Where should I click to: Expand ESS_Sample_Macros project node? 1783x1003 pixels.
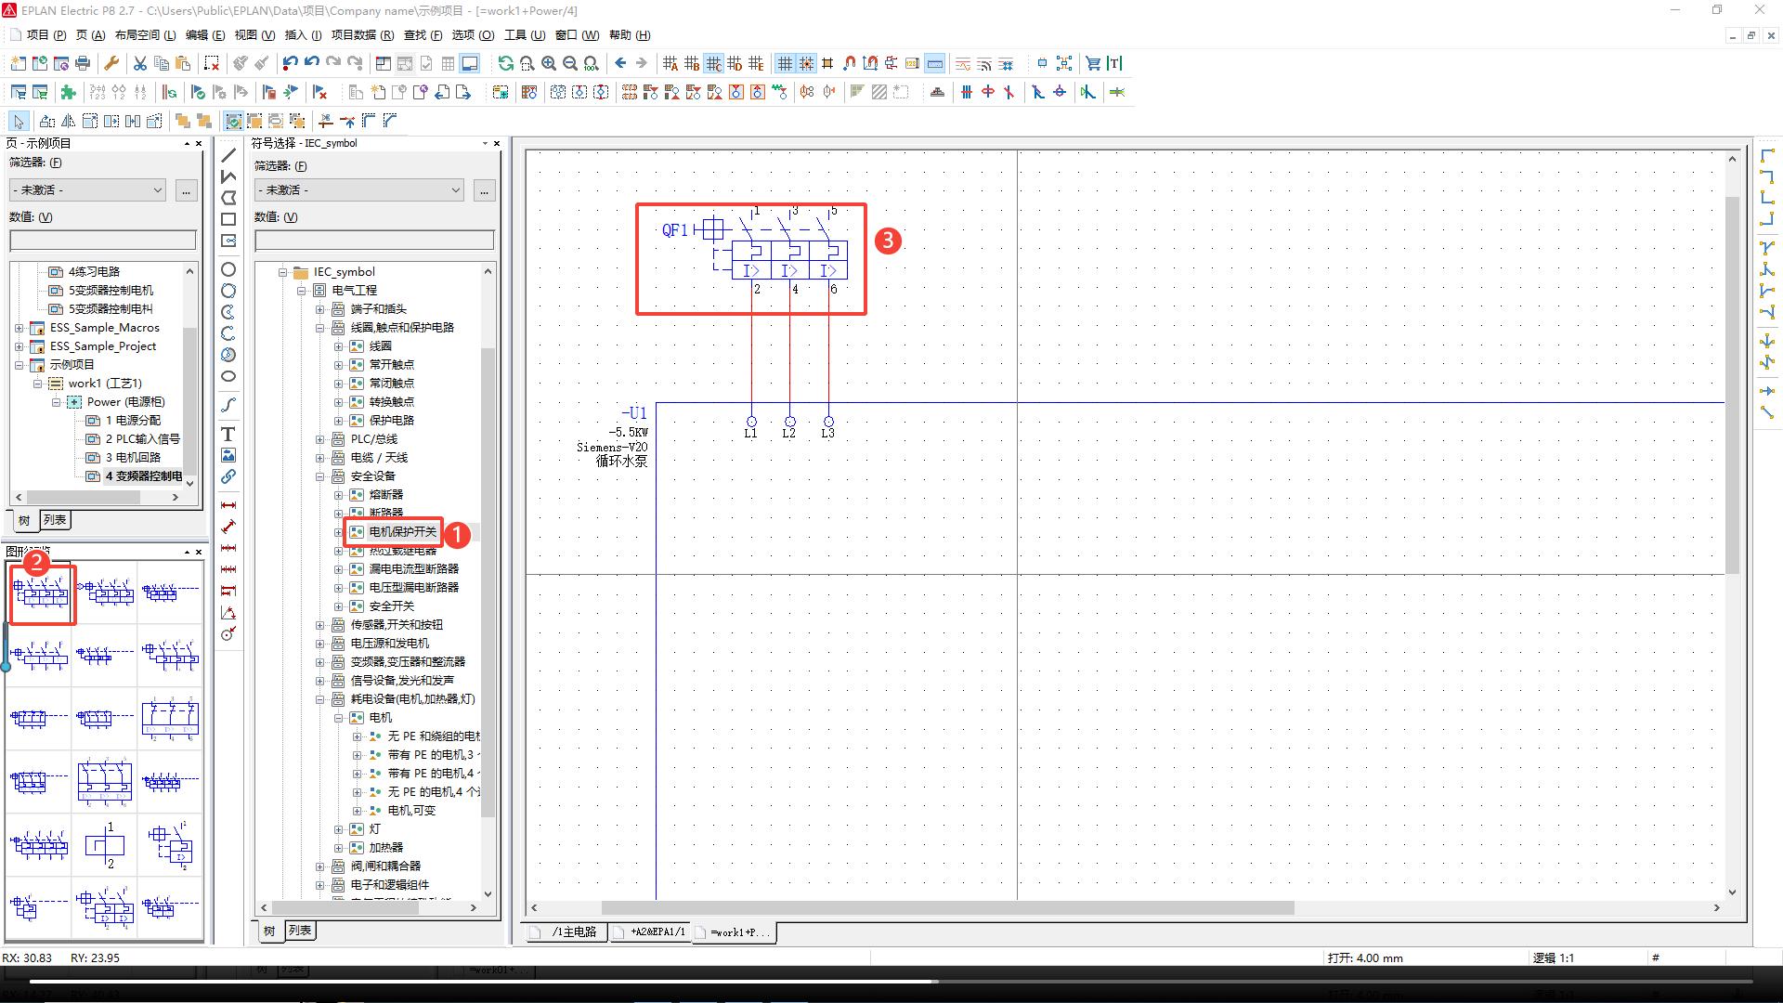[x=20, y=328]
